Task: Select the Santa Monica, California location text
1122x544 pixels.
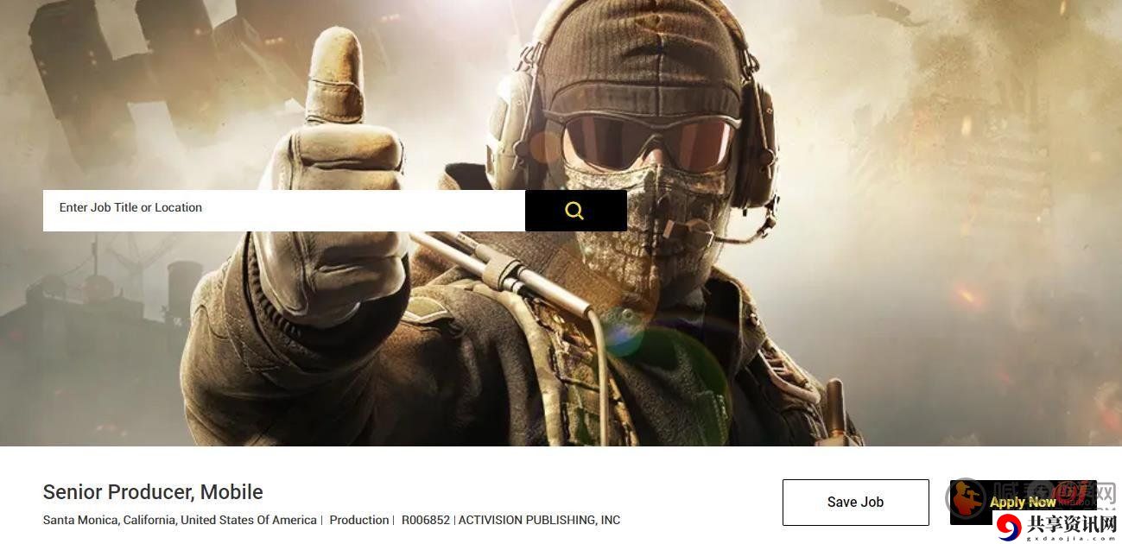Action: (x=180, y=520)
